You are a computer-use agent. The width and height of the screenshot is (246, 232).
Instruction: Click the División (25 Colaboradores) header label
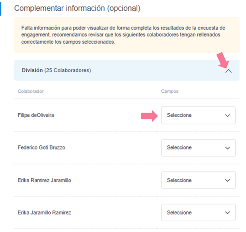(56, 71)
